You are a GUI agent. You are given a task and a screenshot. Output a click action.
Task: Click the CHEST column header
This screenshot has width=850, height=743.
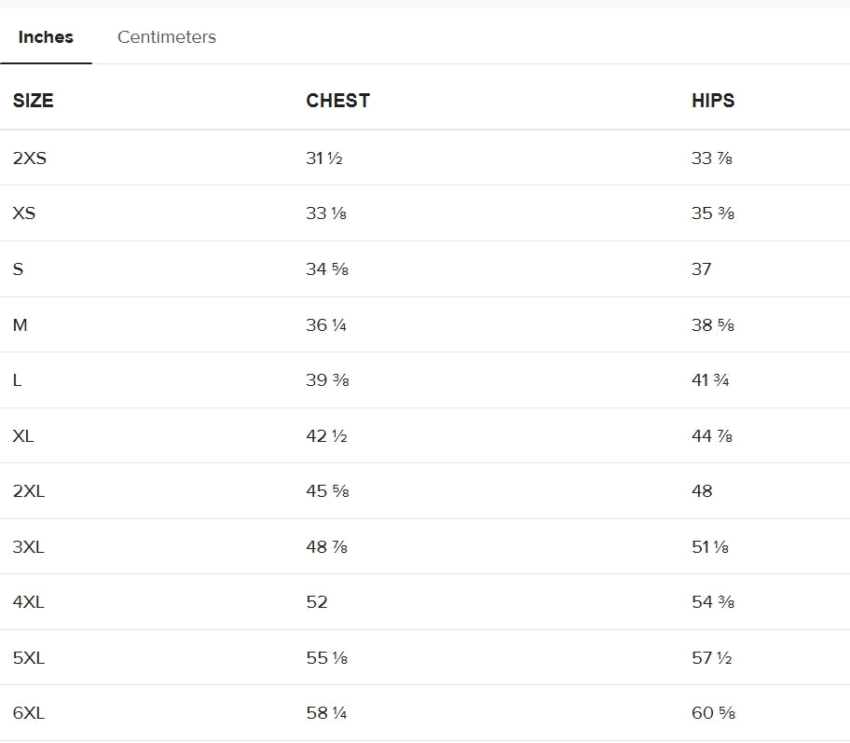pos(337,101)
